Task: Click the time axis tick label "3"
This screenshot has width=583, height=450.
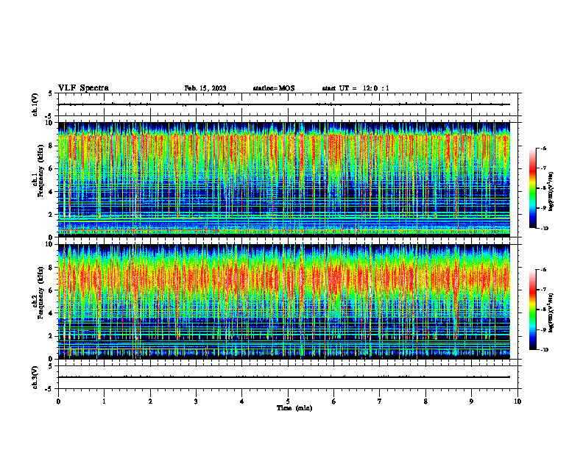Action: coord(196,401)
